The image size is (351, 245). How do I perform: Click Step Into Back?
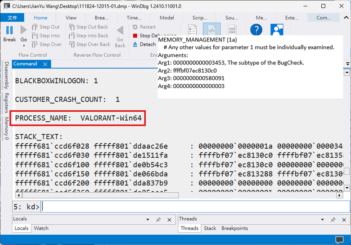tap(88, 36)
